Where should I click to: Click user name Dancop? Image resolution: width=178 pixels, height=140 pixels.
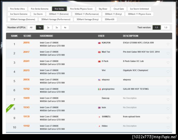pyautogui.click(x=105, y=98)
